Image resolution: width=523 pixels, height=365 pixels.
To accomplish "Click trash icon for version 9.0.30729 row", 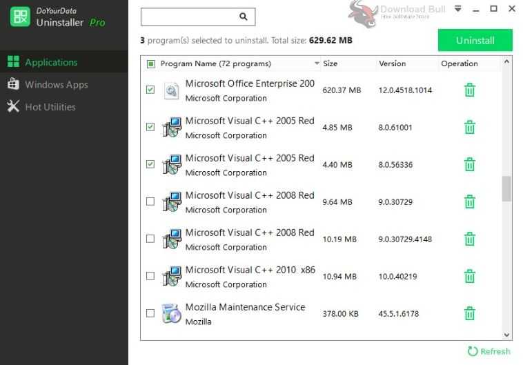I will click(470, 202).
